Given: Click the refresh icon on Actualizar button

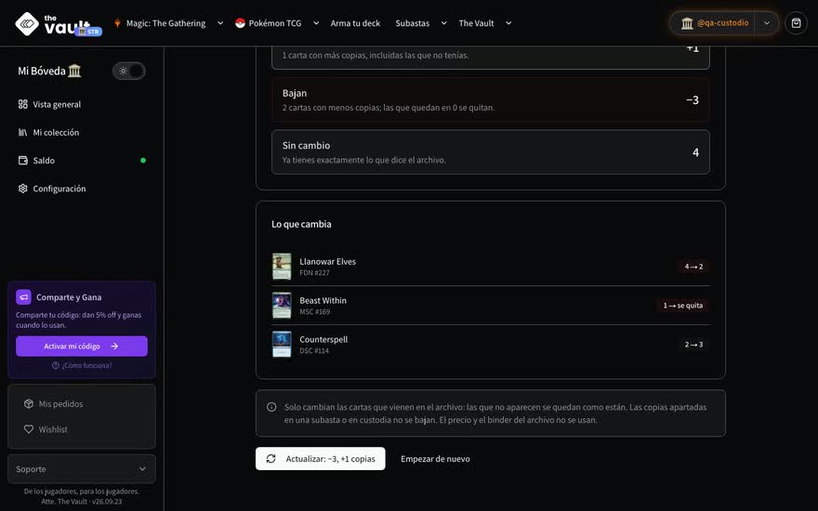Looking at the screenshot, I should pyautogui.click(x=270, y=459).
